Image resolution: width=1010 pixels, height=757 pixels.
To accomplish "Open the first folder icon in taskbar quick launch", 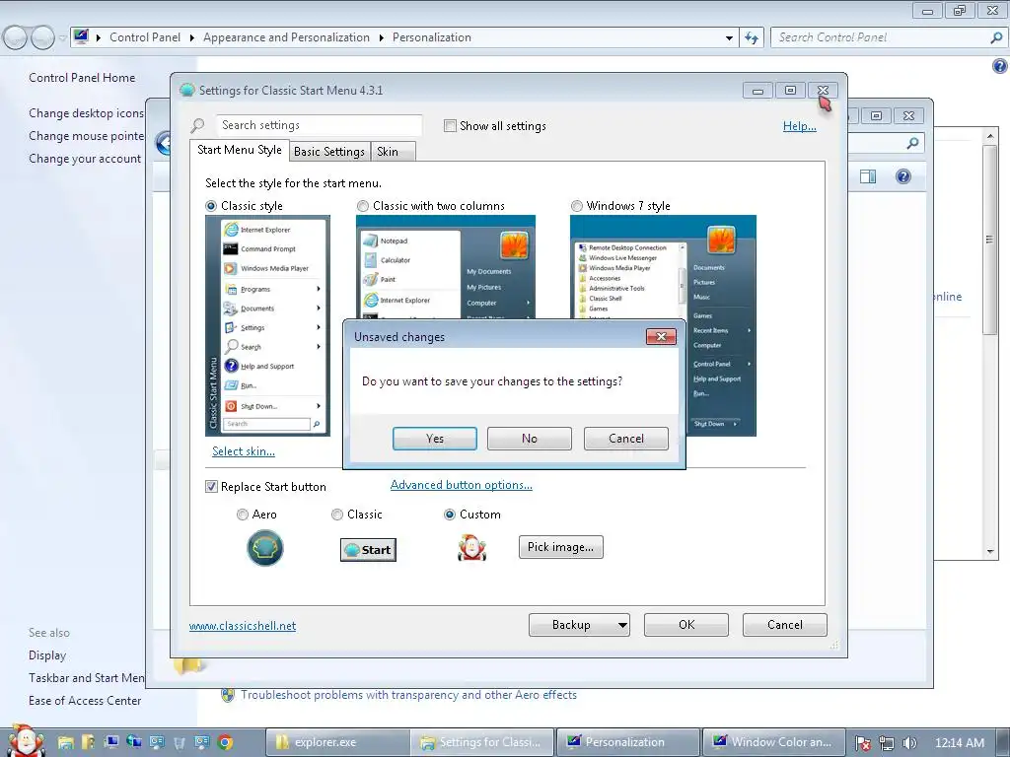I will tap(65, 742).
